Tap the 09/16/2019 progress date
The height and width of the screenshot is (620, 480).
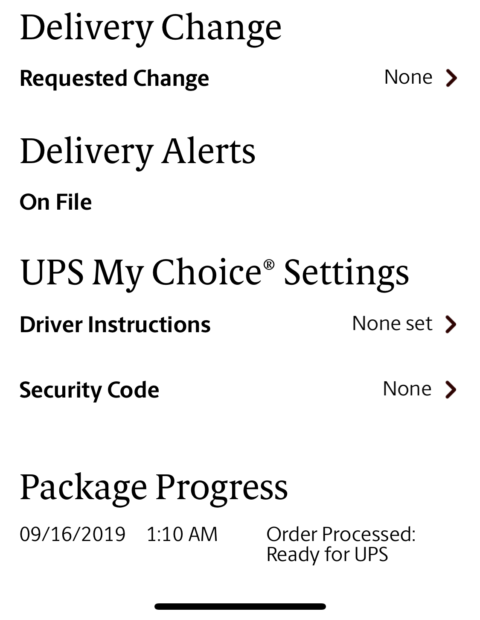click(73, 534)
